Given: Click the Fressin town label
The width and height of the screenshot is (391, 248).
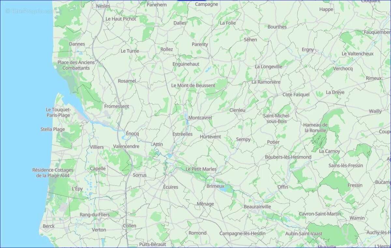Looking at the screenshot, I should pyautogui.click(x=355, y=185).
